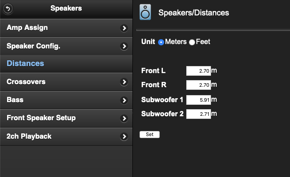Select the Amp Assign menu entry

click(x=27, y=28)
